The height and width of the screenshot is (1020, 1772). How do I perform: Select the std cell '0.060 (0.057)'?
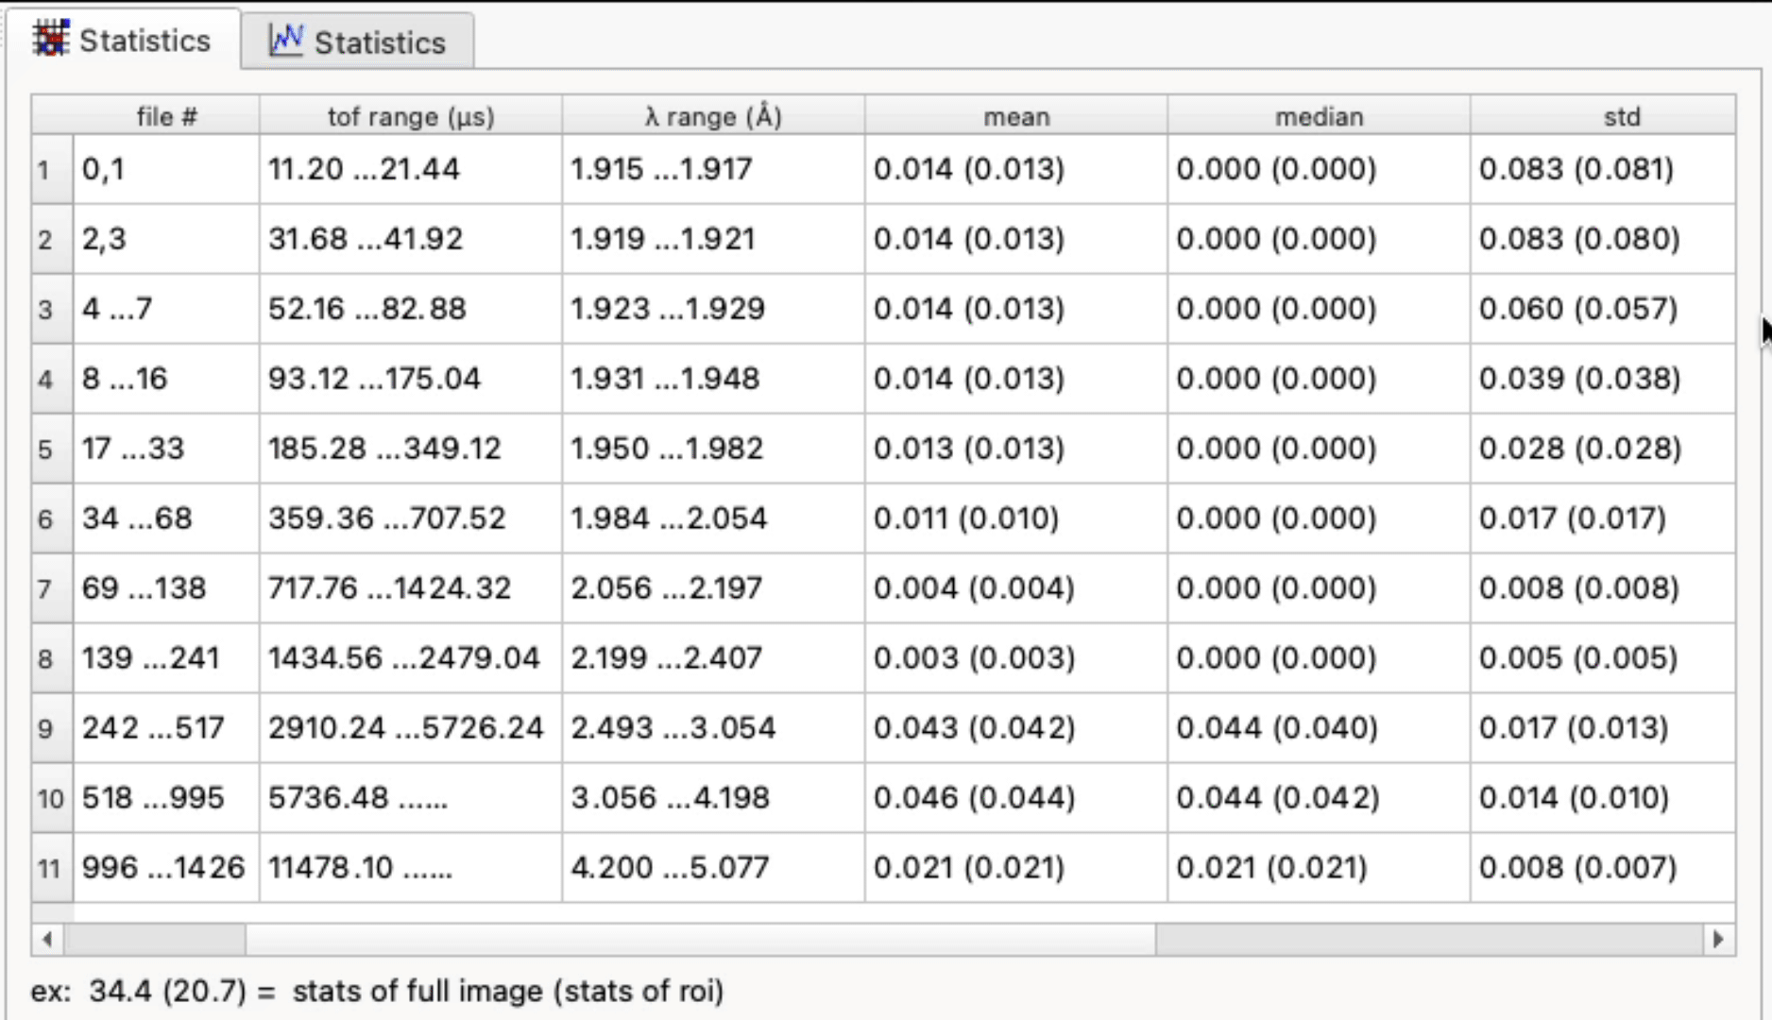pos(1577,309)
